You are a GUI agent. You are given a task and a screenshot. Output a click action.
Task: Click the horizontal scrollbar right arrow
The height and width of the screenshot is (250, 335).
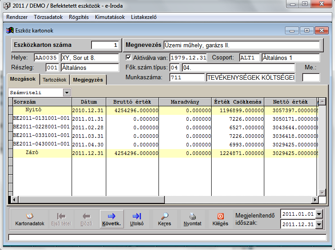click(314, 199)
